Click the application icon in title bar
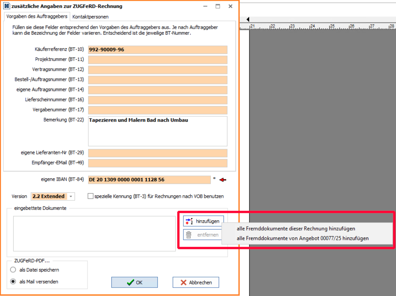The image size is (396, 296). click(x=7, y=6)
